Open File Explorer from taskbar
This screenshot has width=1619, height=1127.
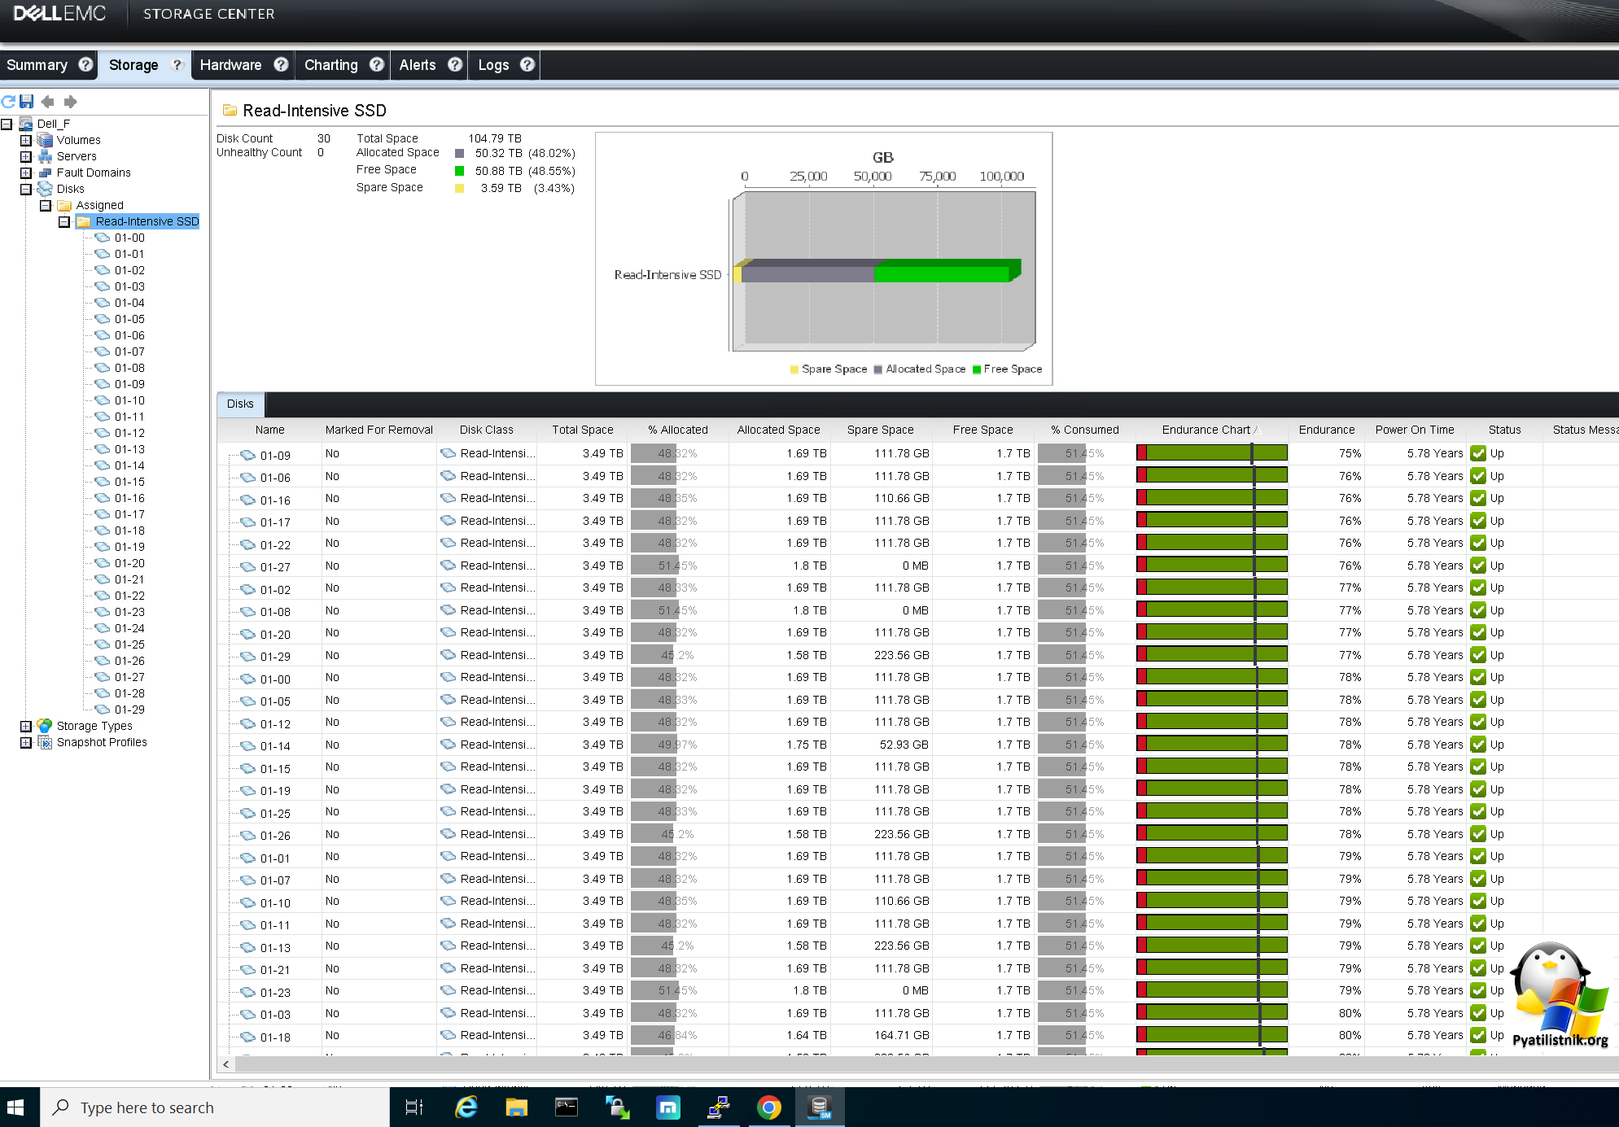[x=517, y=1107]
